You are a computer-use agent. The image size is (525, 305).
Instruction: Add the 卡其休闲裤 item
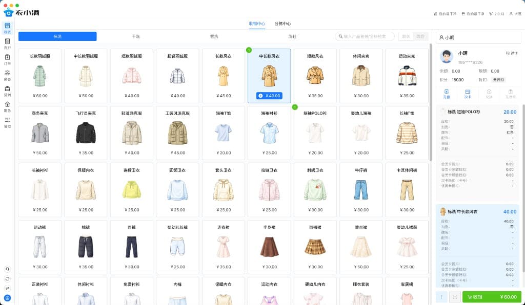[407, 190]
